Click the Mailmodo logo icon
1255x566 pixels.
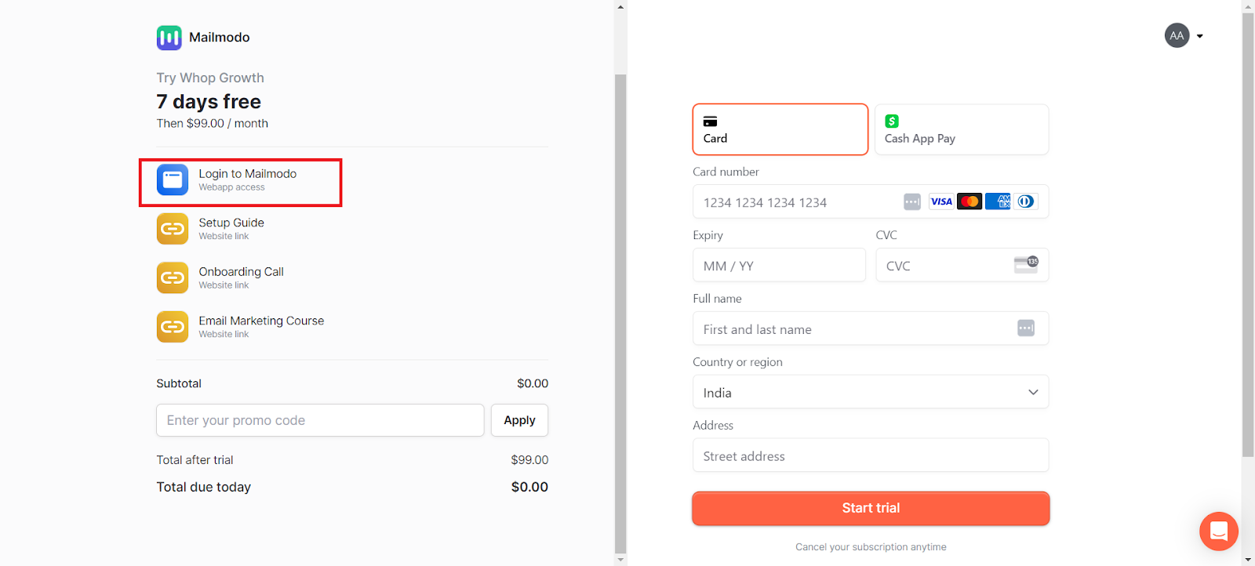point(169,38)
